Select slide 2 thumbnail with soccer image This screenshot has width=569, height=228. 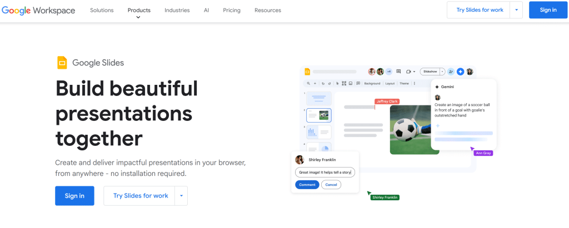tap(319, 115)
